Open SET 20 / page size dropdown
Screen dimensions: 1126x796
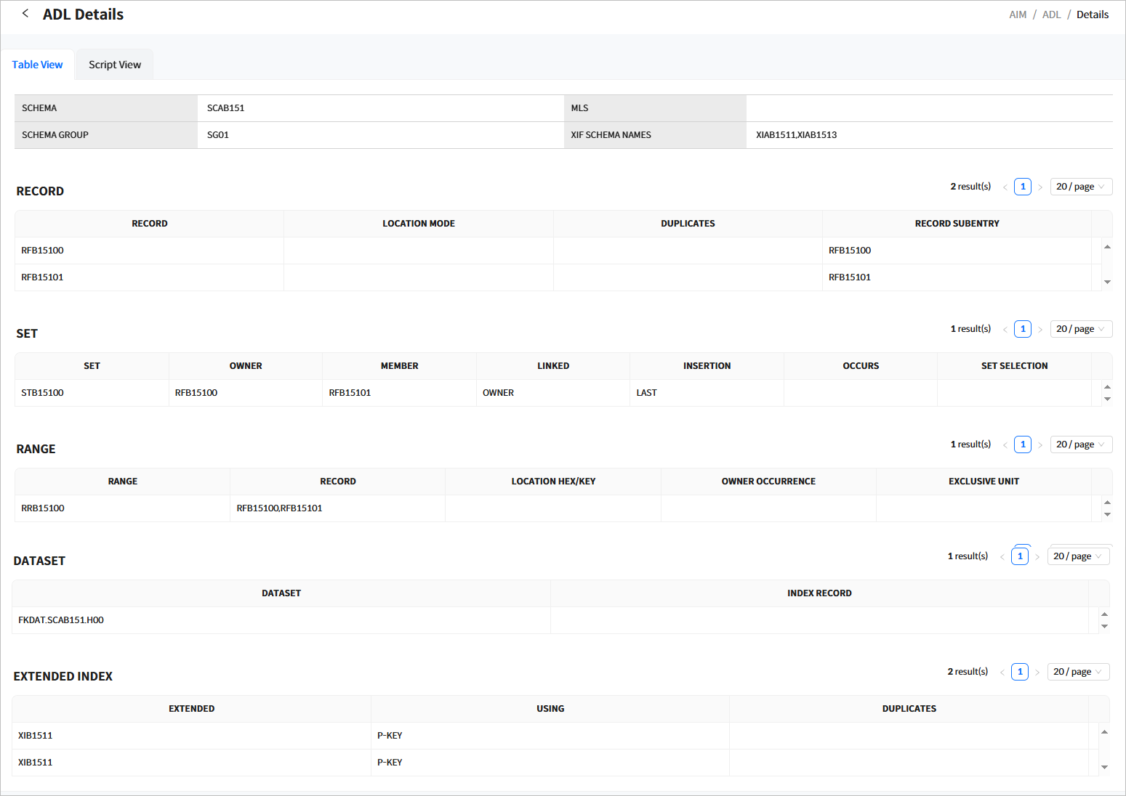(x=1080, y=329)
